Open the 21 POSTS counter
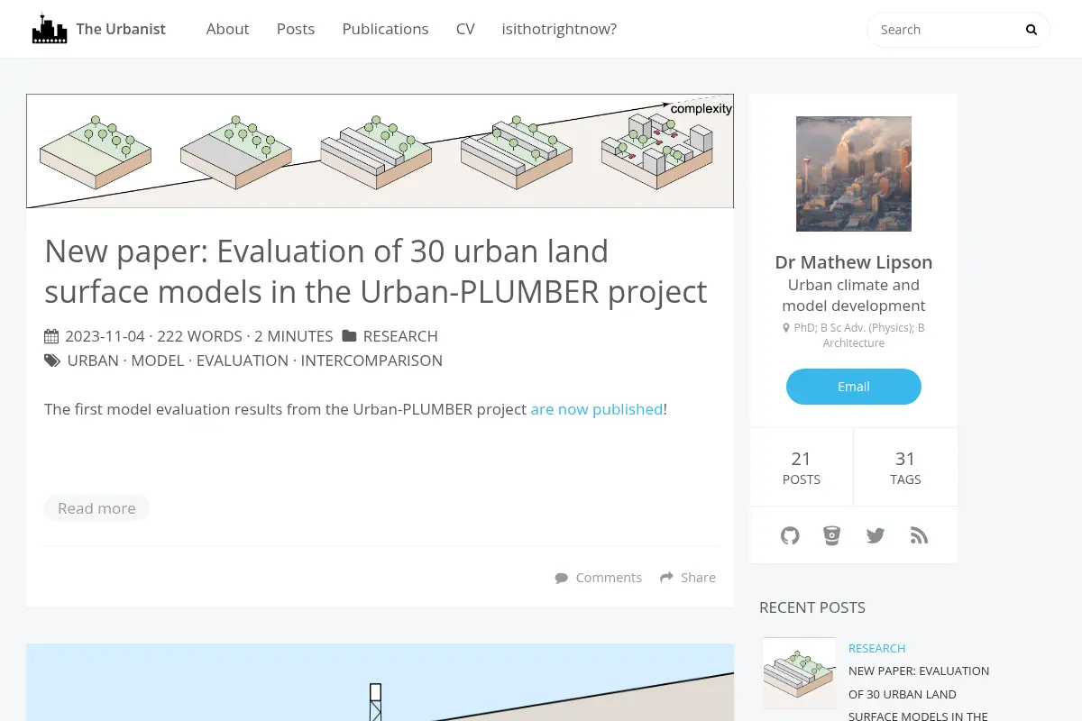 (x=802, y=468)
